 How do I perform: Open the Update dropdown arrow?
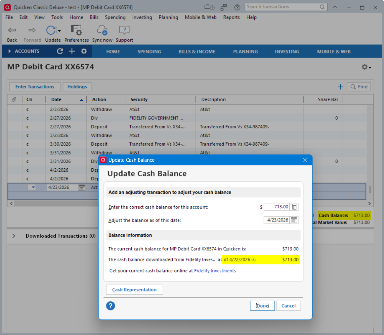pos(59,31)
